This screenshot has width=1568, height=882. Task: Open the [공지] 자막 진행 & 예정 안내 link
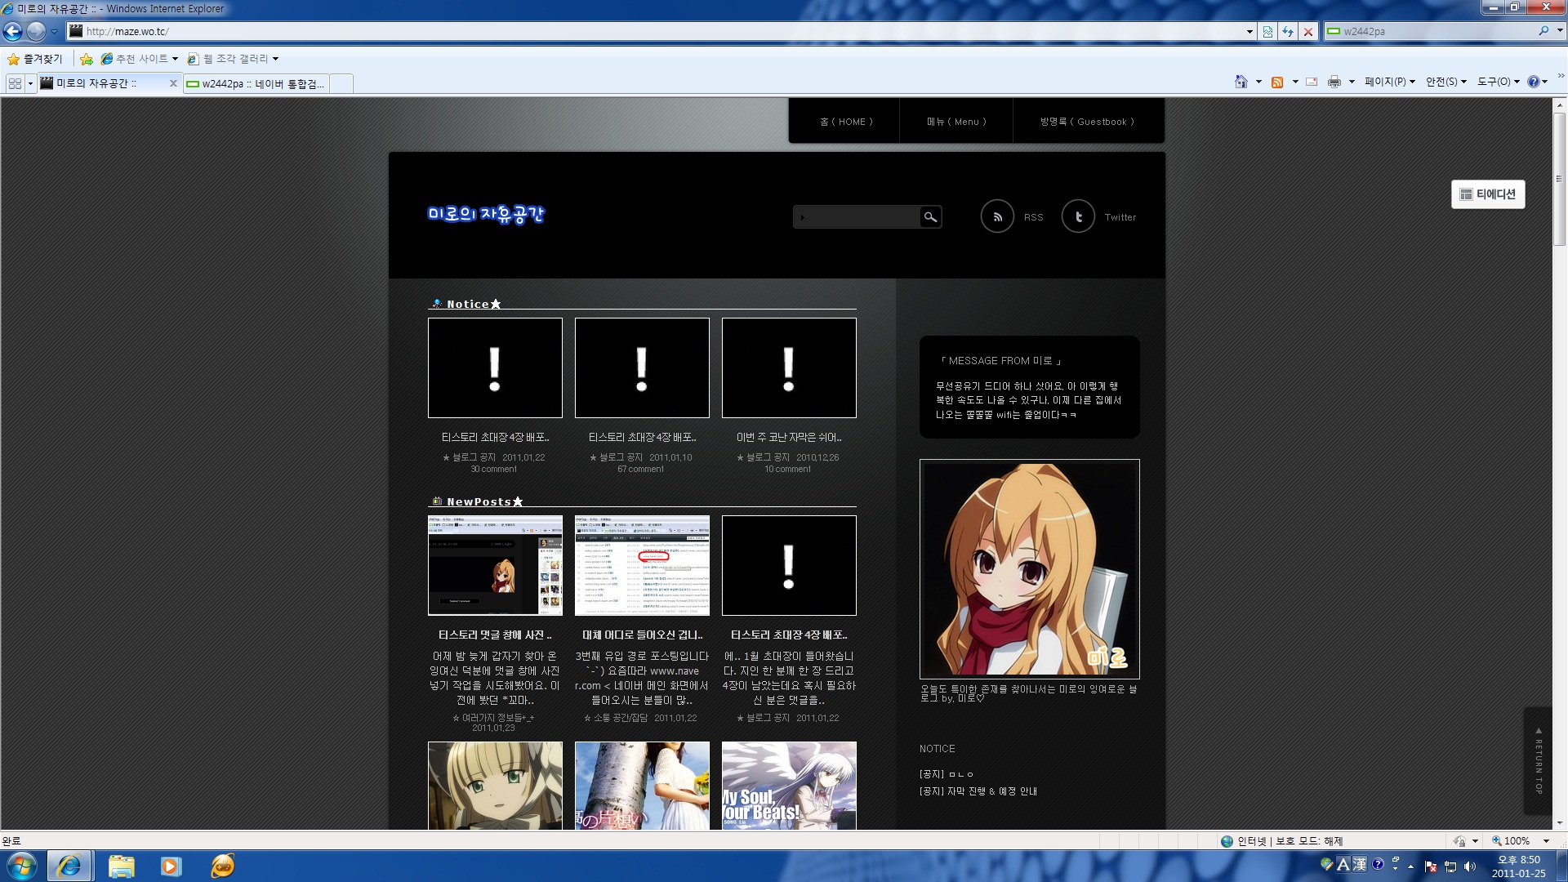[x=978, y=791]
